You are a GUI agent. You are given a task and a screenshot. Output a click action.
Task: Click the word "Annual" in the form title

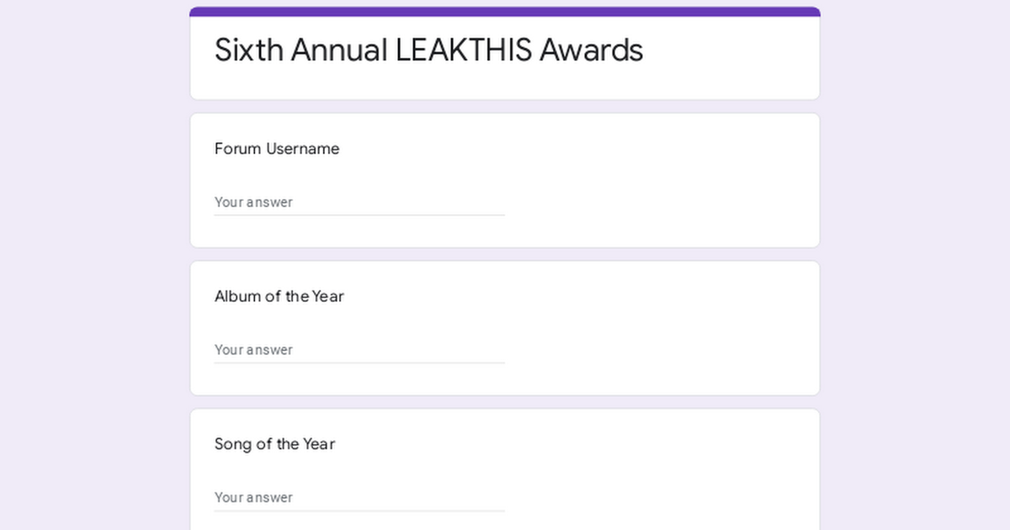[339, 50]
